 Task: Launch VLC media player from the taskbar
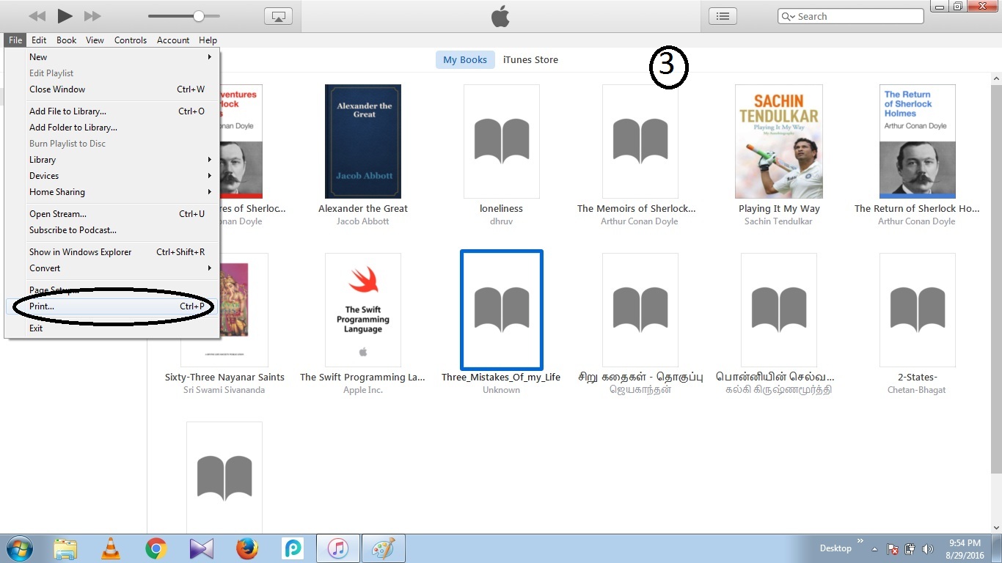(x=111, y=548)
